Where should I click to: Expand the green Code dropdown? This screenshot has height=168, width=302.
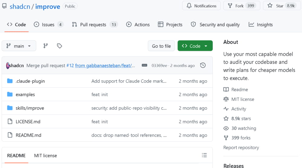[195, 46]
